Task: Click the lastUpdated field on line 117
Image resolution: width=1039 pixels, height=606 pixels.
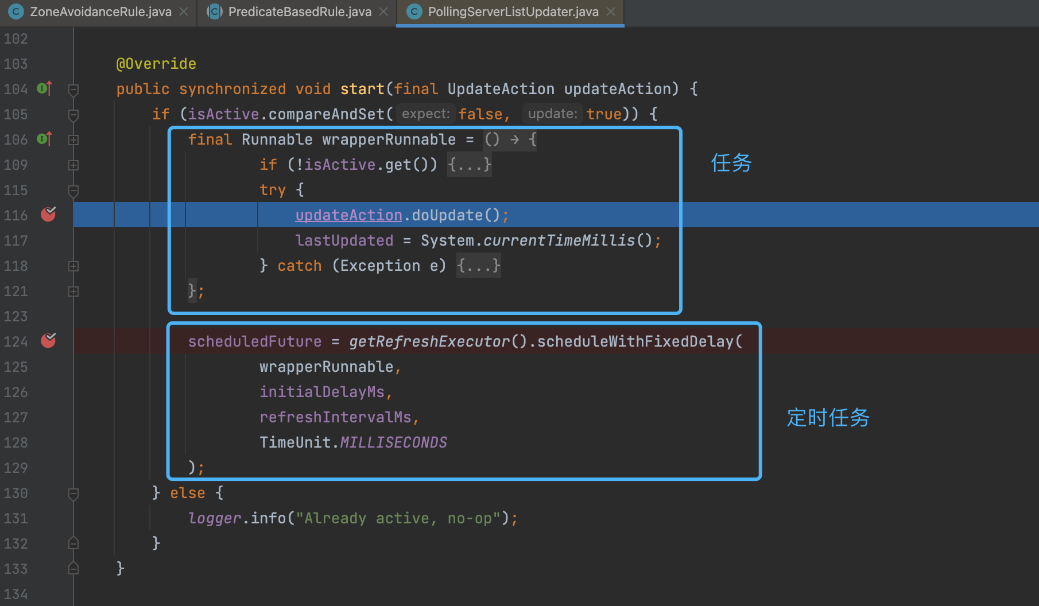Action: [x=344, y=240]
